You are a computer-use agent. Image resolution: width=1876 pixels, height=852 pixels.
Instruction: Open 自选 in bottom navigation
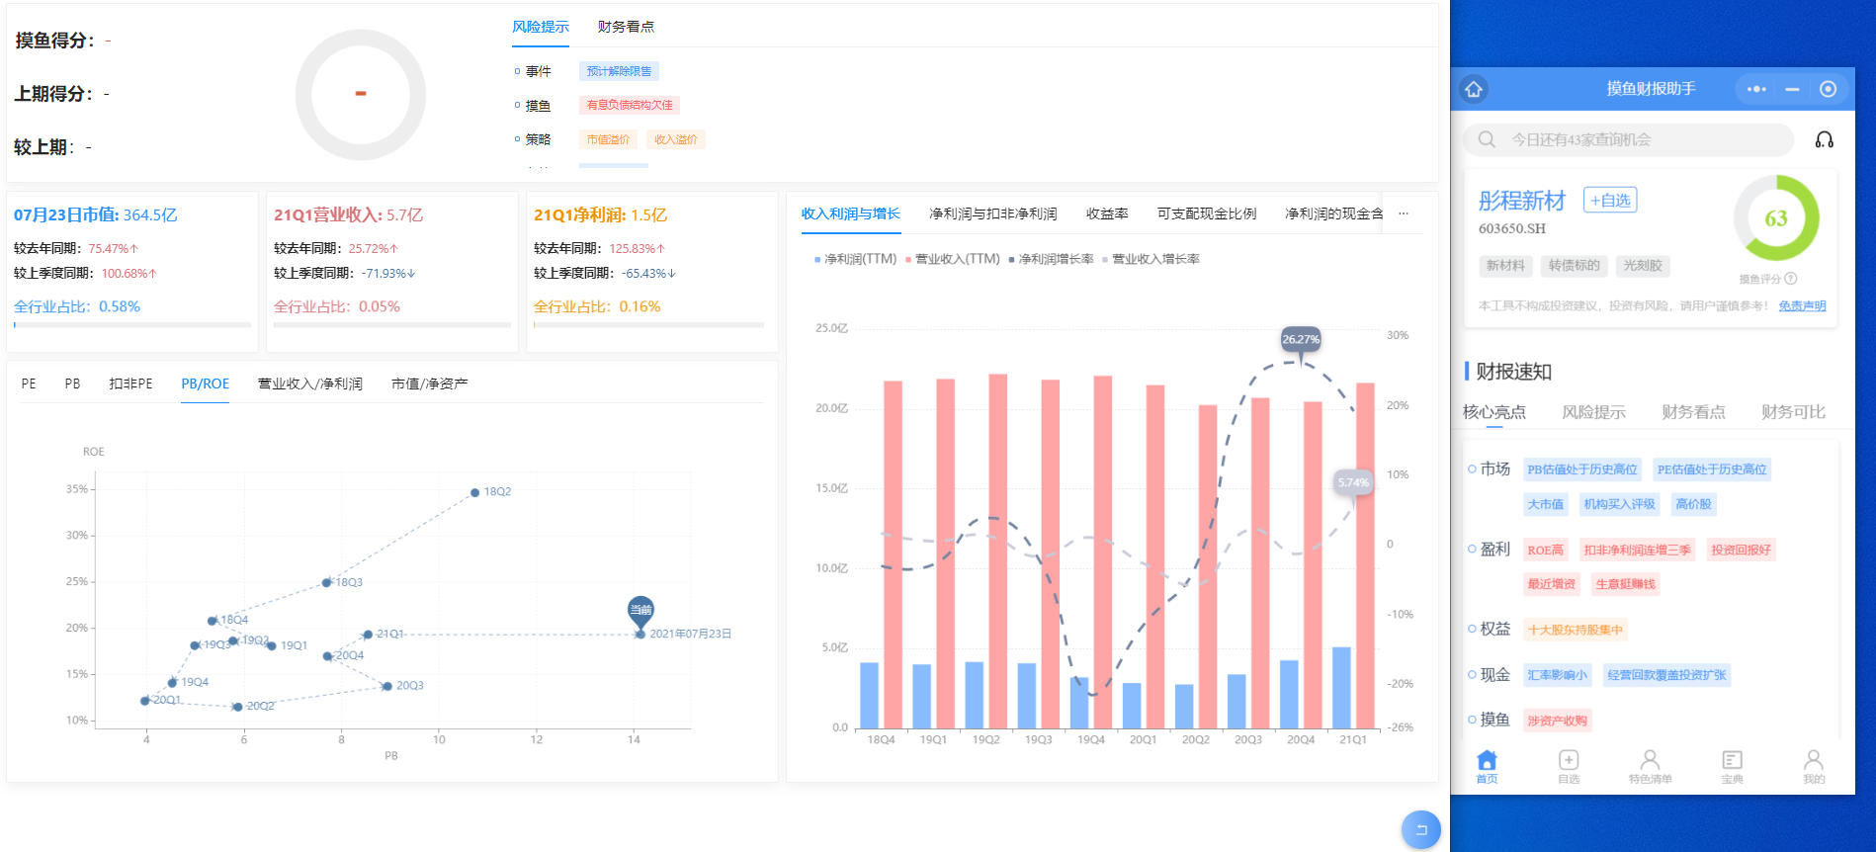click(x=1569, y=766)
